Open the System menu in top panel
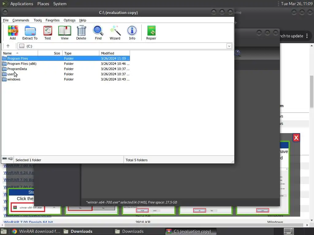This screenshot has width=314, height=235. click(x=60, y=4)
